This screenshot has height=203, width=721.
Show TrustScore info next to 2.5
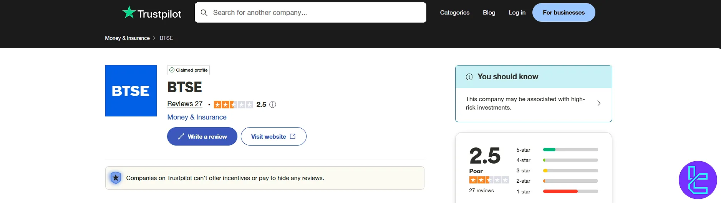[273, 105]
